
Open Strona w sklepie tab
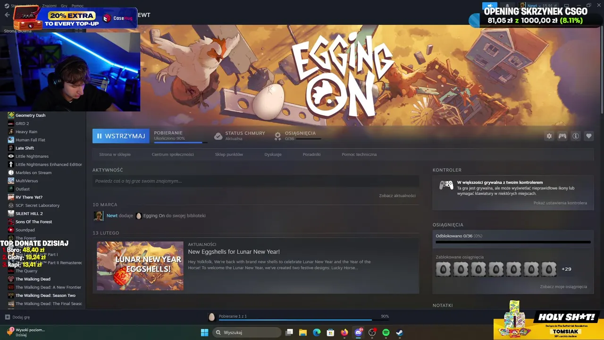(x=115, y=154)
